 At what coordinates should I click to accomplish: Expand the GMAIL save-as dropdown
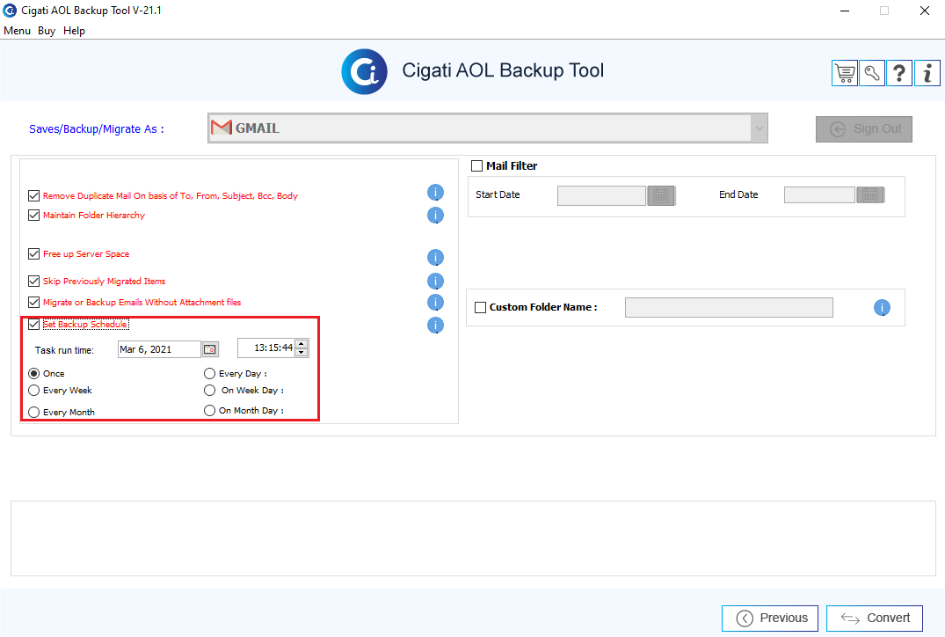point(759,128)
